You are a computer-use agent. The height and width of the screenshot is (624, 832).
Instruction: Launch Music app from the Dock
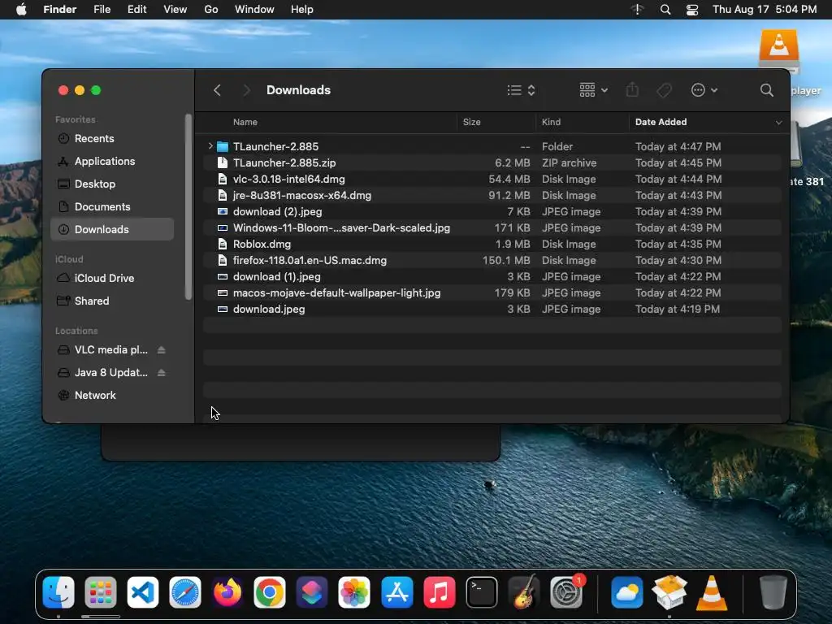tap(440, 592)
